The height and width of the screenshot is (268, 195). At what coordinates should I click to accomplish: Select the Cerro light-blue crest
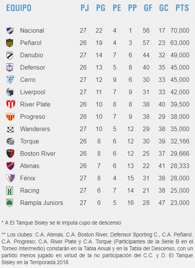(10, 80)
